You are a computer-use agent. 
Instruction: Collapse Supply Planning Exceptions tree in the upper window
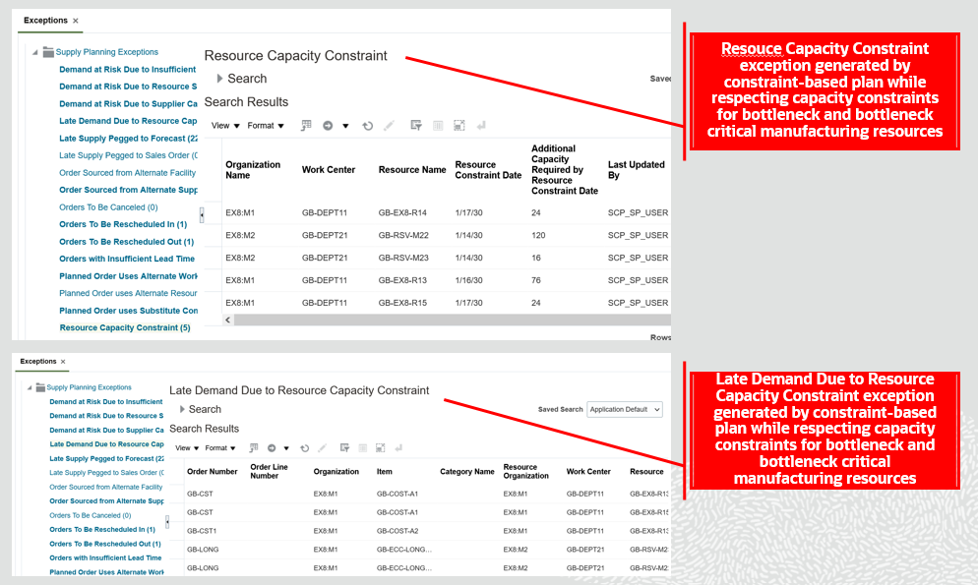(x=35, y=52)
